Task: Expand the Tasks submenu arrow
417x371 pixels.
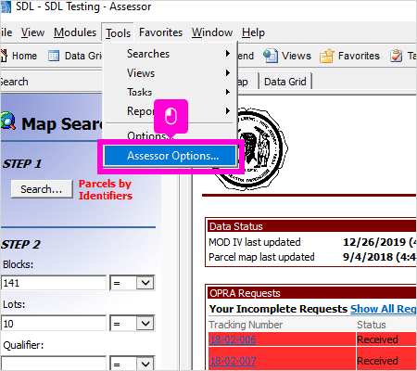Action: pyautogui.click(x=228, y=92)
